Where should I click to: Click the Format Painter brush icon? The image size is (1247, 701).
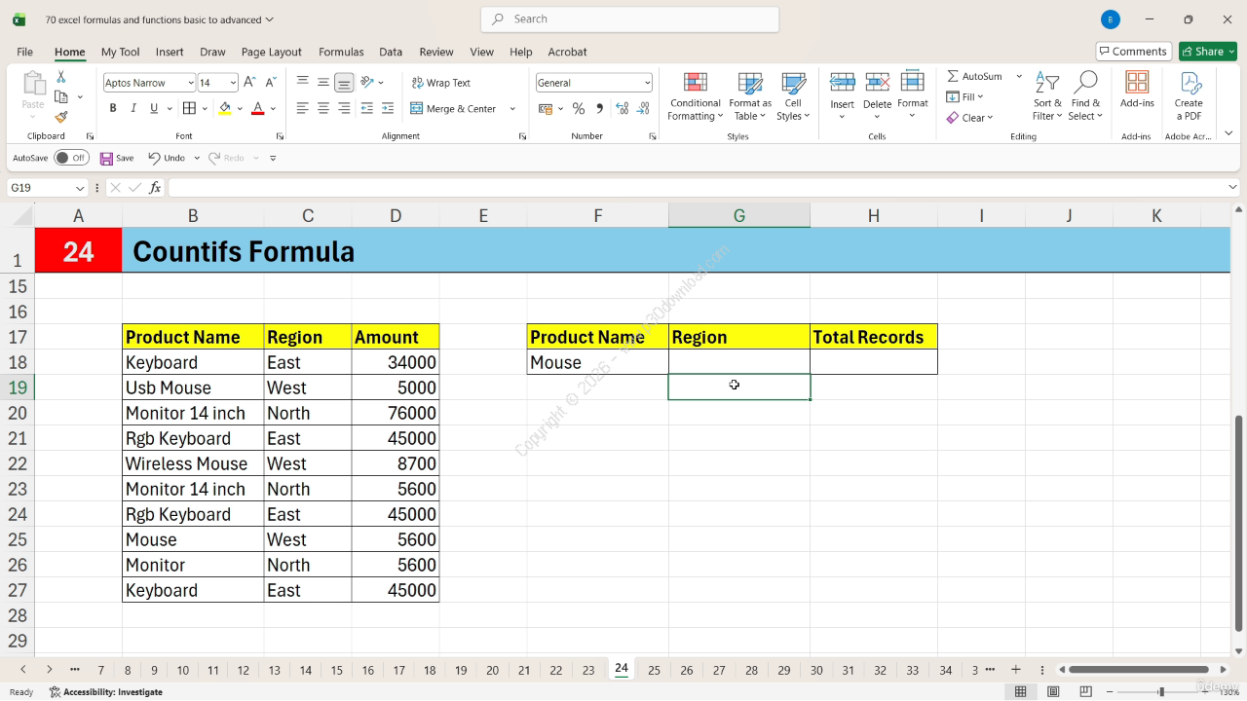[61, 118]
